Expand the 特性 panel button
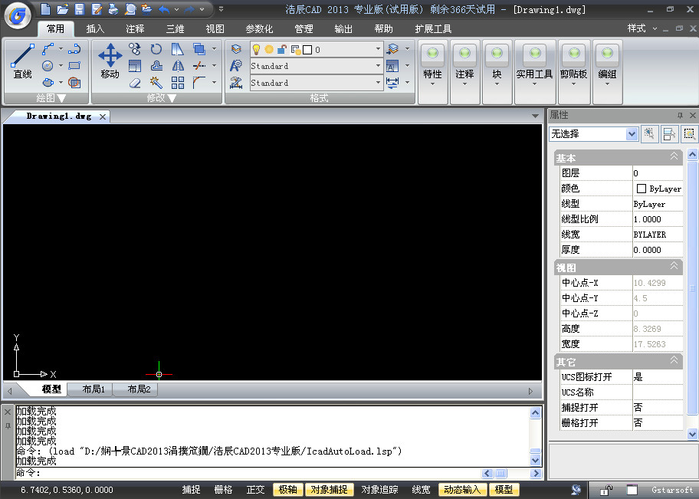This screenshot has width=699, height=499. tap(432, 71)
